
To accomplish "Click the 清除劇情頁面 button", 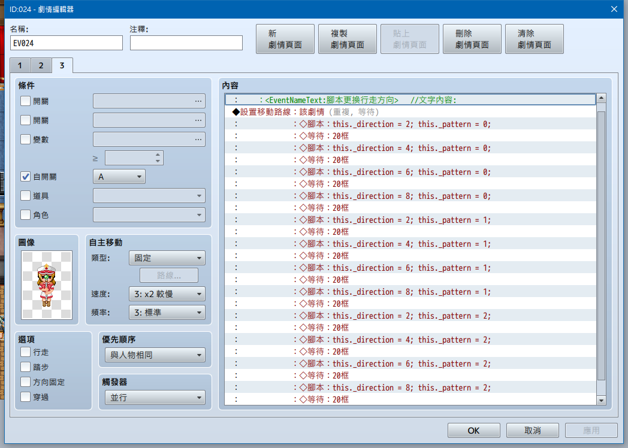I will click(x=535, y=39).
